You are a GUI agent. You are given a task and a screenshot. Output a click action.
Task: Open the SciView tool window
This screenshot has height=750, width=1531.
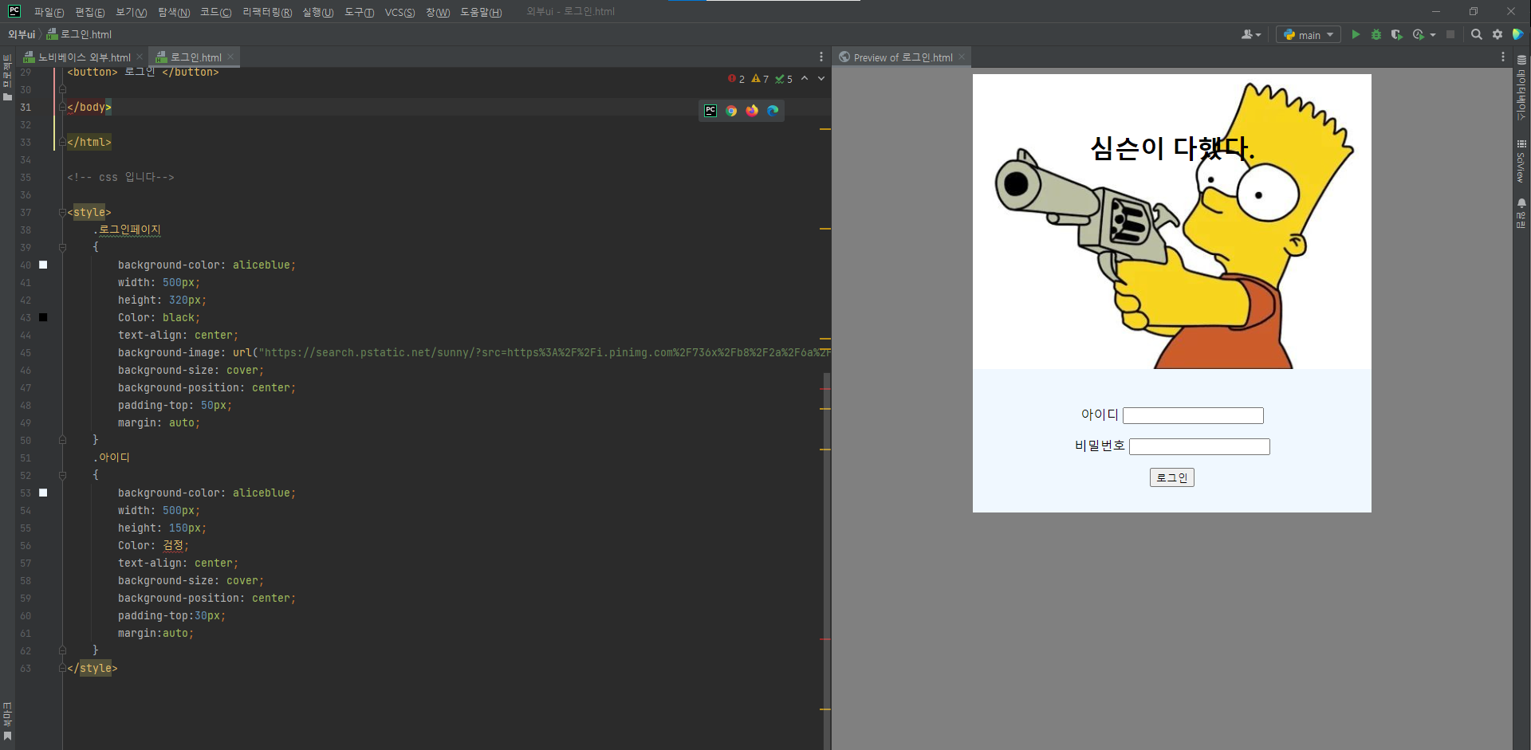pos(1521,161)
